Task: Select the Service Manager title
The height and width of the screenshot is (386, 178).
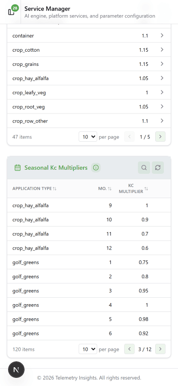Action: pyautogui.click(x=47, y=9)
